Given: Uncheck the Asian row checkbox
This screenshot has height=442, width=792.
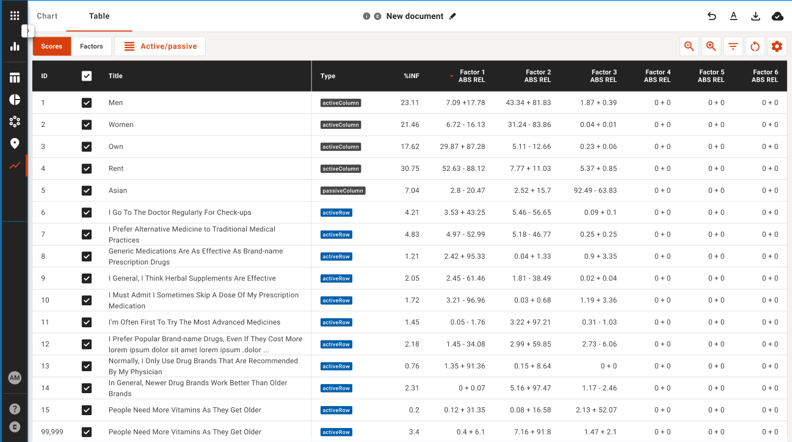Looking at the screenshot, I should [87, 190].
